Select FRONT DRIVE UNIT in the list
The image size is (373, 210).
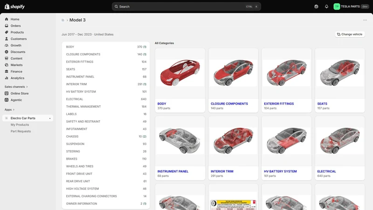106,174
